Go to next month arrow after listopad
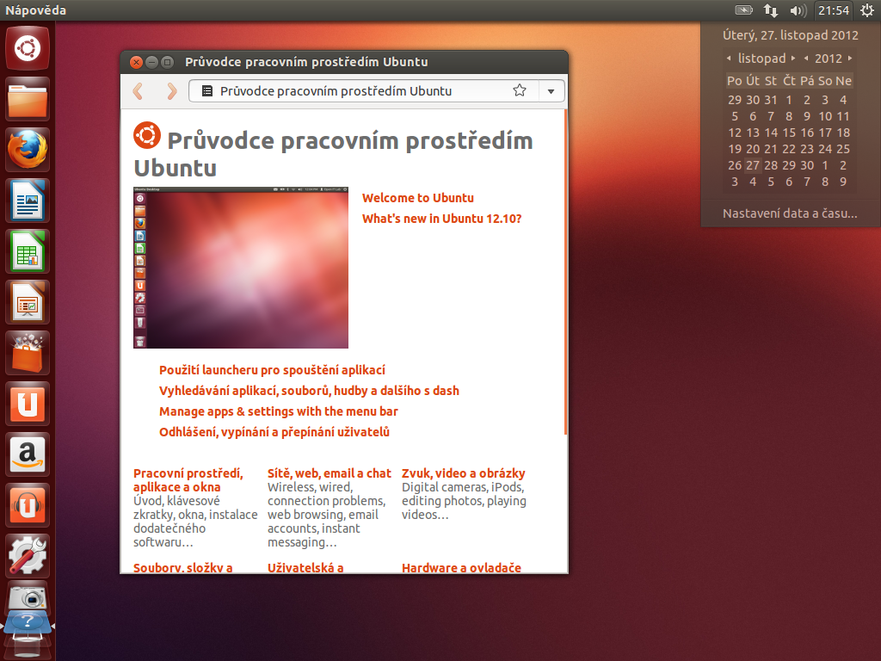 792,58
